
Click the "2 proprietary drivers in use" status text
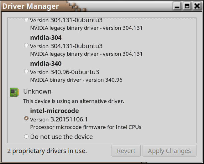(x=47, y=151)
